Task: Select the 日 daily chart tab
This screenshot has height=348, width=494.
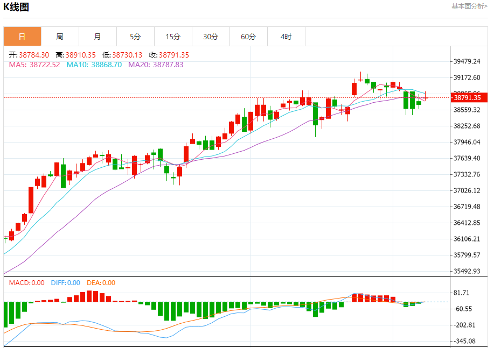Action: pos(23,37)
